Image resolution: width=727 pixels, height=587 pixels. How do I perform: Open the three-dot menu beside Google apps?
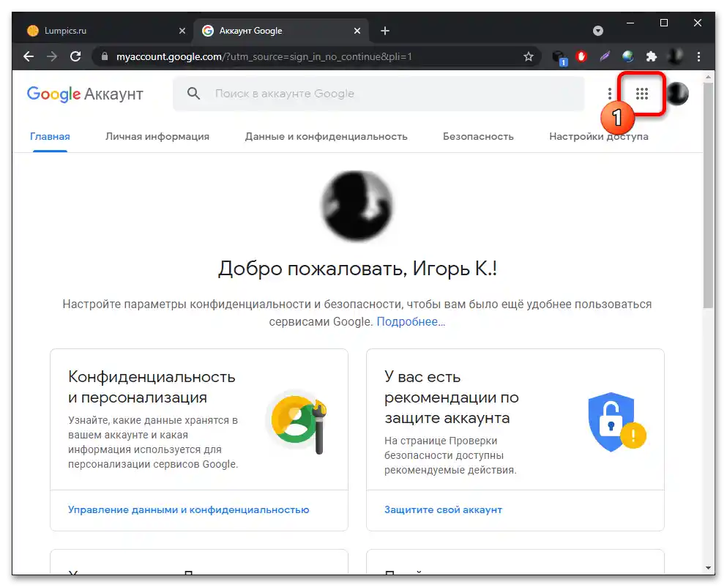pyautogui.click(x=610, y=94)
